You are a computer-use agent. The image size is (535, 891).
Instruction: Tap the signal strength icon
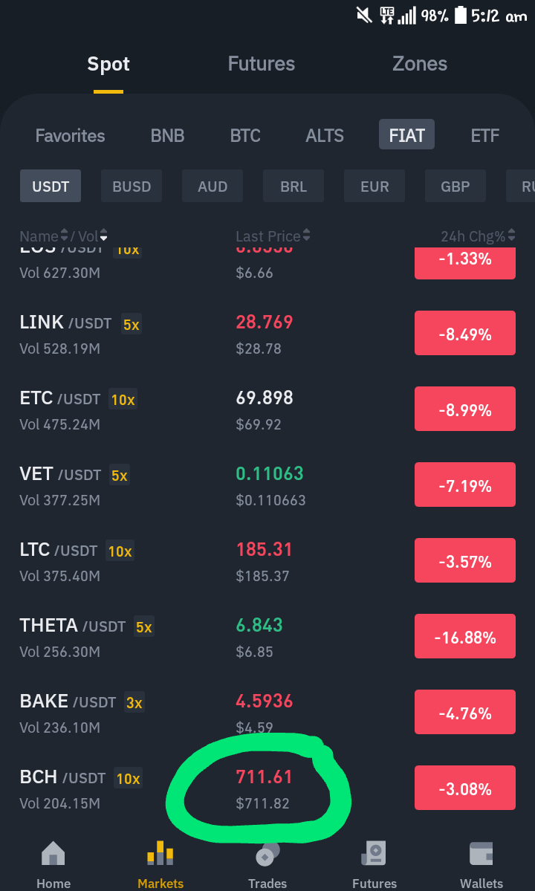pyautogui.click(x=406, y=16)
